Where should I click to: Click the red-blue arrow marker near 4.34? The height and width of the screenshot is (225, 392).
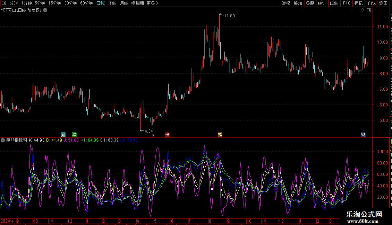(153, 135)
